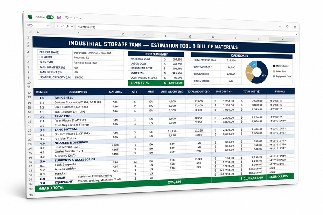Expand the formula bar chevron

296,34
